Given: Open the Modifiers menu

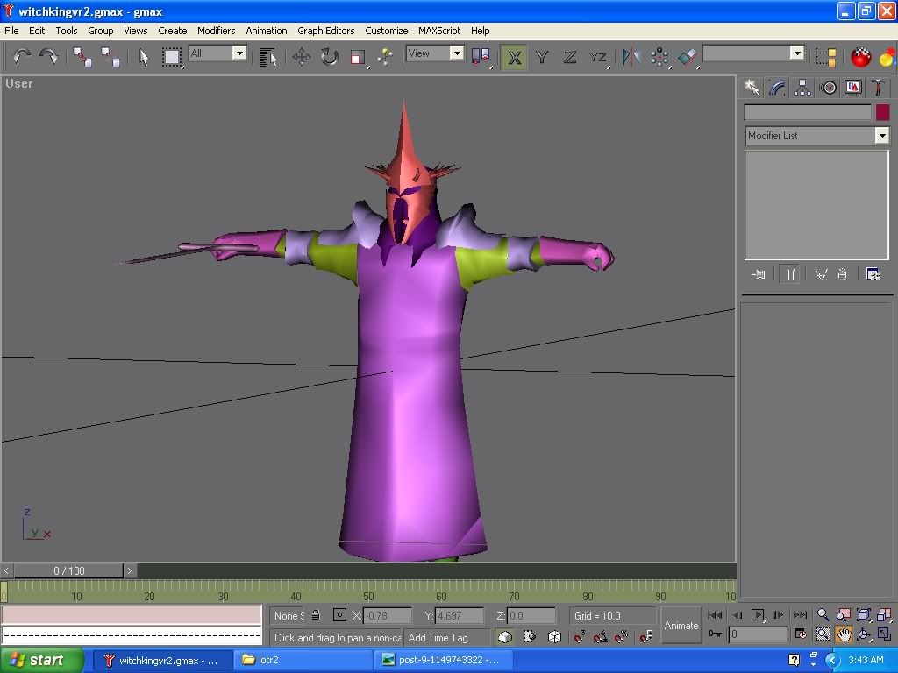Looking at the screenshot, I should click(x=216, y=31).
